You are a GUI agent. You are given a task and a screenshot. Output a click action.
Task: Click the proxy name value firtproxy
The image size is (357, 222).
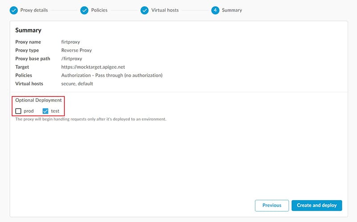71,42
